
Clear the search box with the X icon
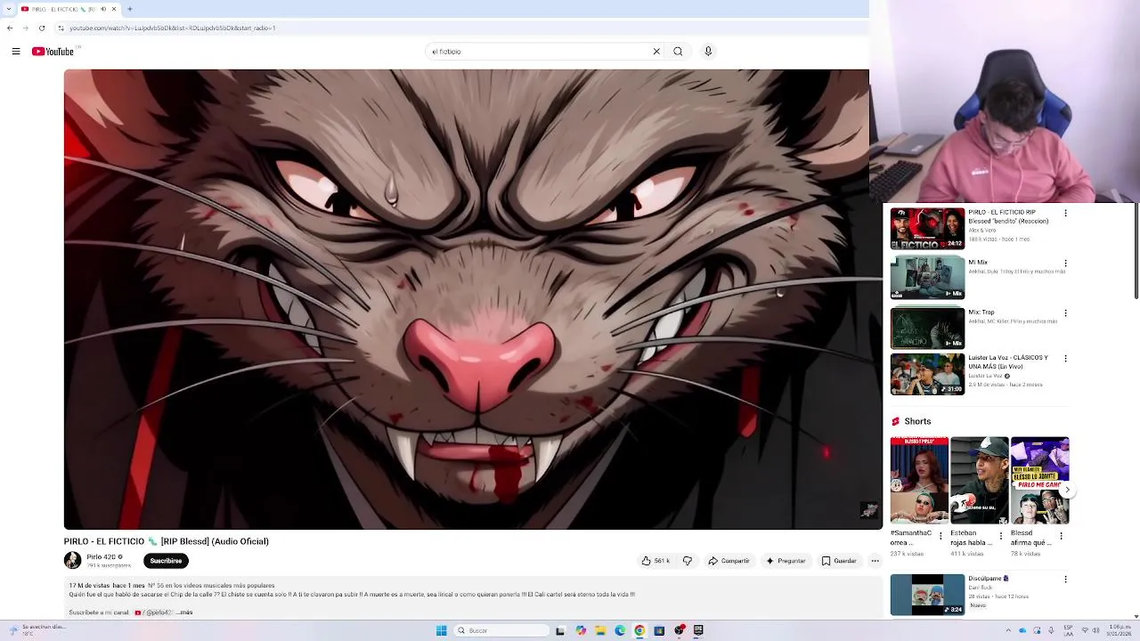tap(656, 52)
